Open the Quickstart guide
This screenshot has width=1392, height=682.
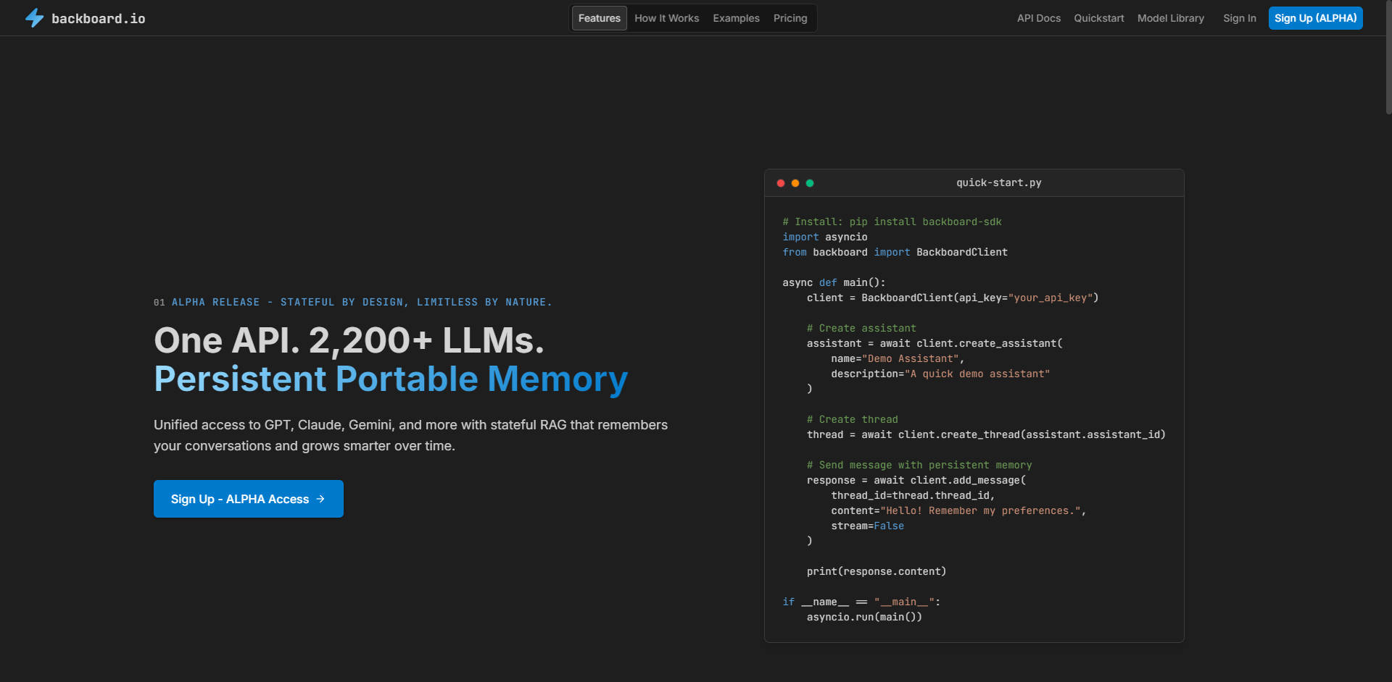(x=1098, y=17)
